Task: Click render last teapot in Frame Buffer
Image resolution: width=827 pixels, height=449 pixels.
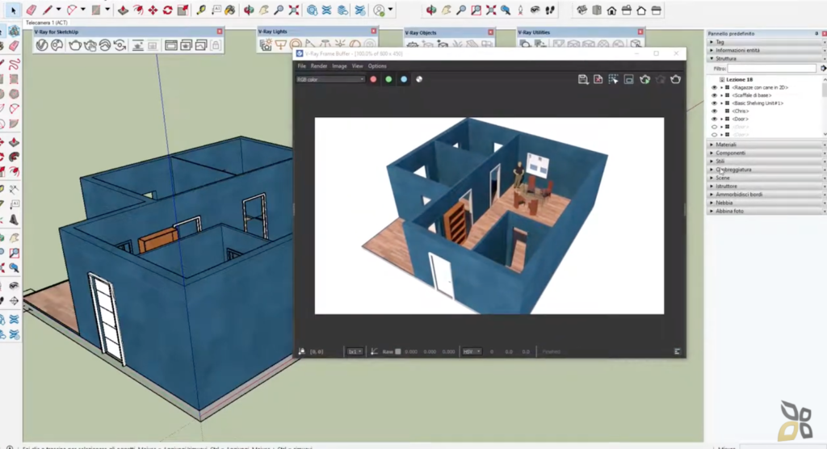Action: [x=676, y=79]
